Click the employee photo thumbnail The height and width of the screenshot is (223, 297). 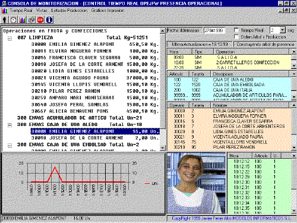tap(196, 183)
